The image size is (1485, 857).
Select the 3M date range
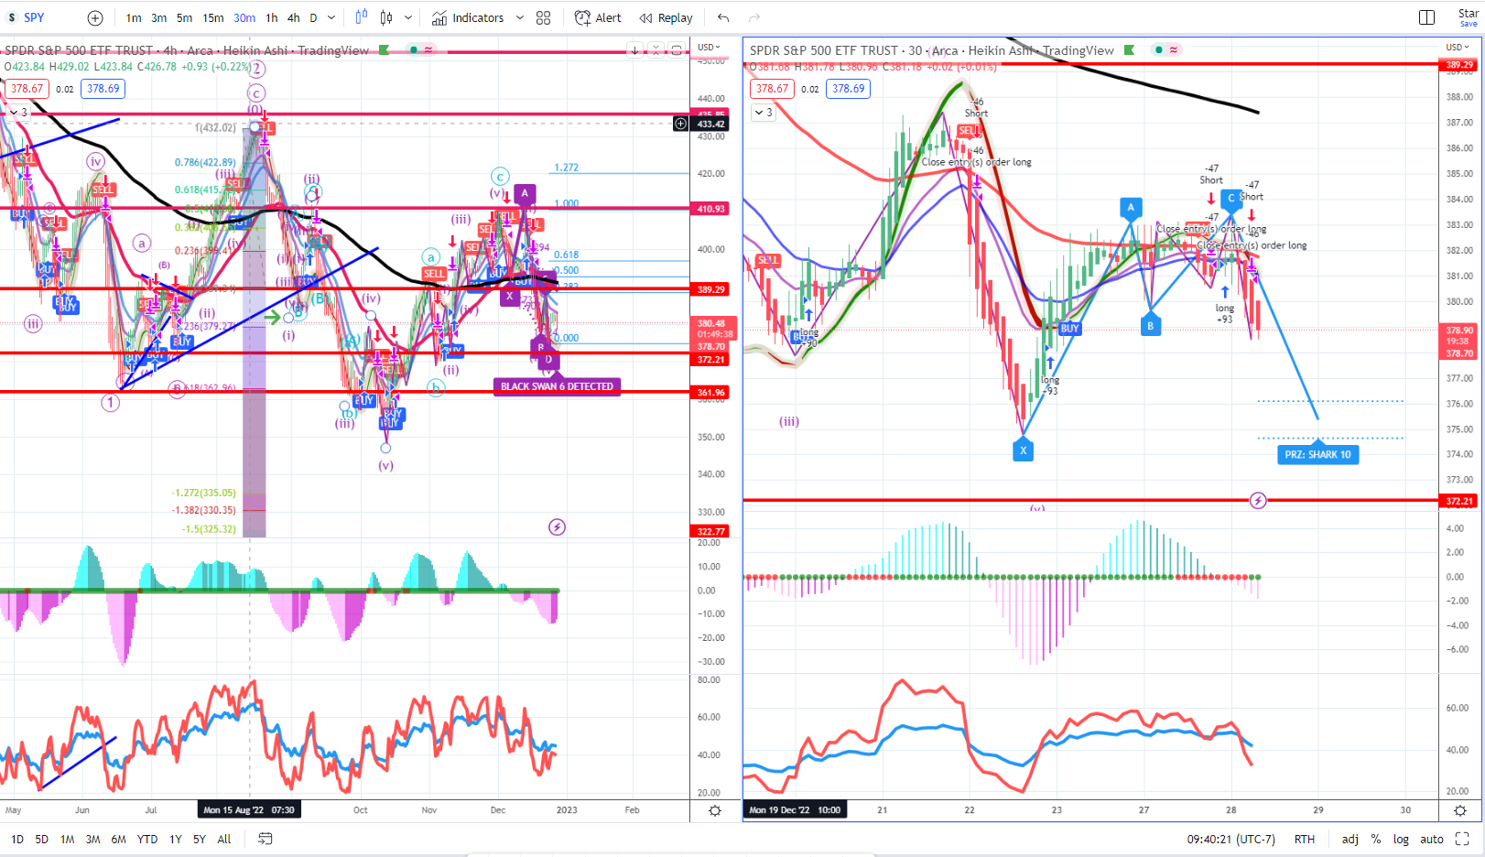click(x=93, y=839)
